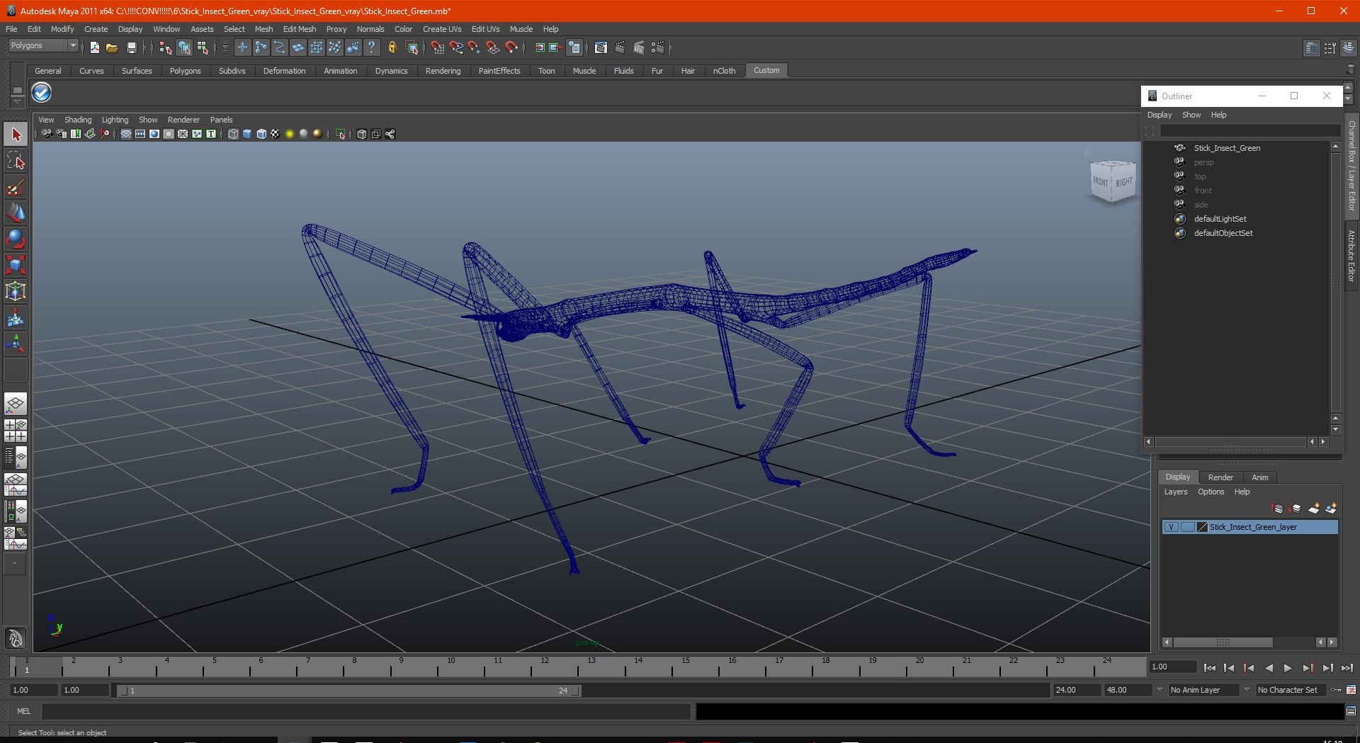Select the Show Manipulator tool

click(16, 344)
